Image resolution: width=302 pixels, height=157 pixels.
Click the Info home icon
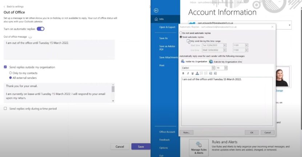coord(156,19)
